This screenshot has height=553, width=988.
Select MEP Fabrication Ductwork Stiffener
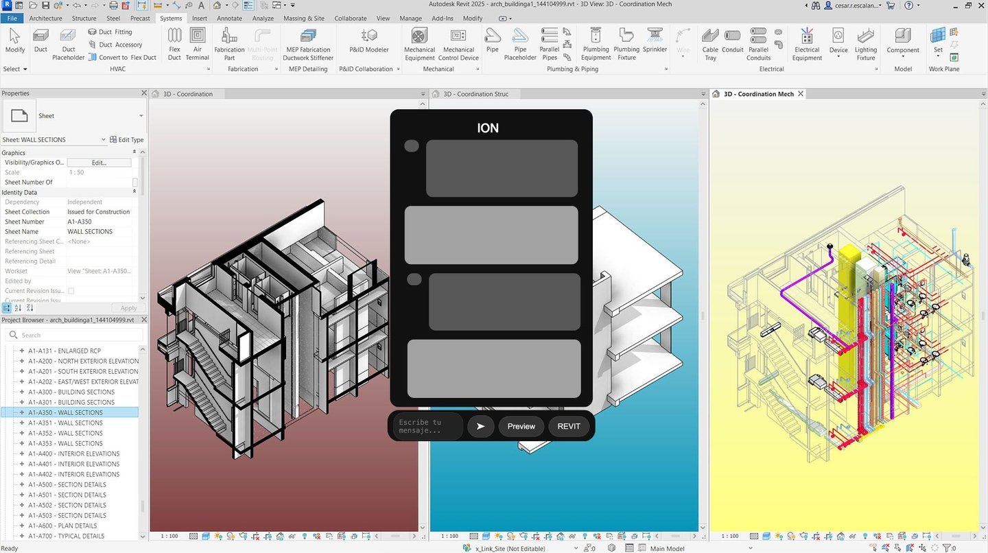click(308, 44)
